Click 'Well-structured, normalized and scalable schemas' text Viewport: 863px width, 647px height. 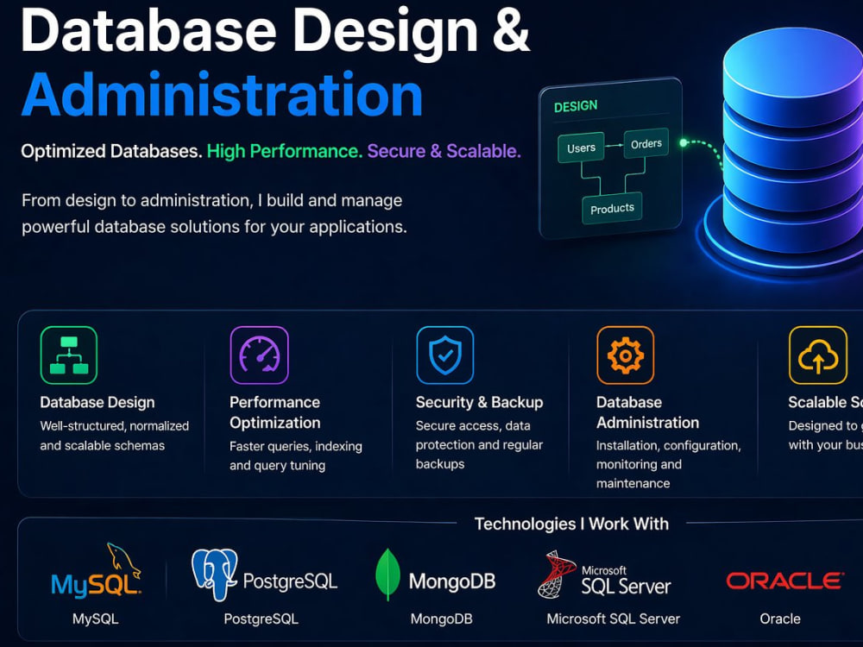pyautogui.click(x=115, y=436)
